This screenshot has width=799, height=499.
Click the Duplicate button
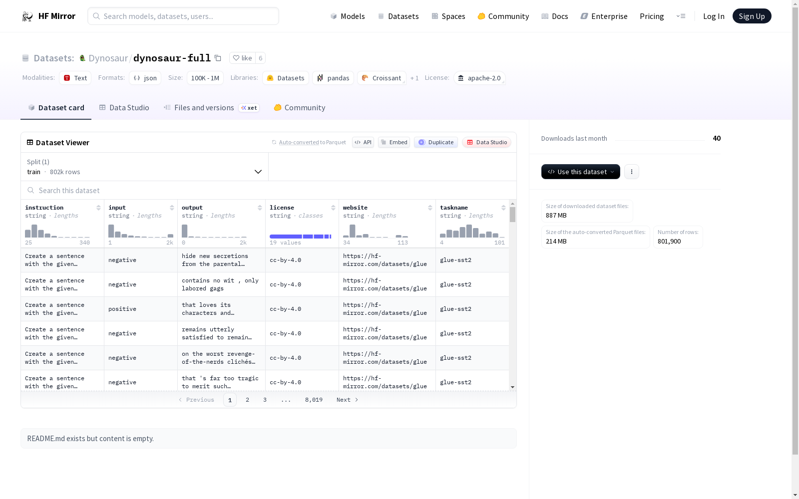point(435,142)
